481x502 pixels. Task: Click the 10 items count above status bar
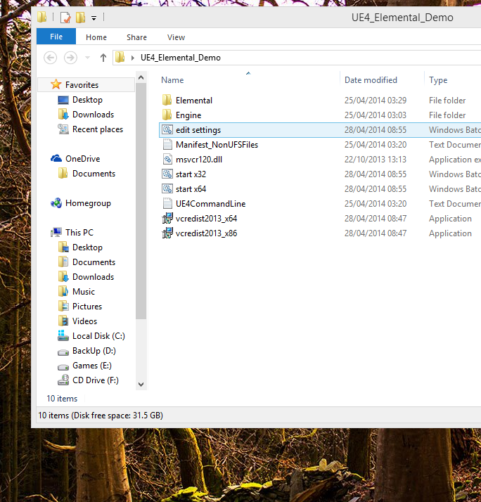(x=62, y=399)
